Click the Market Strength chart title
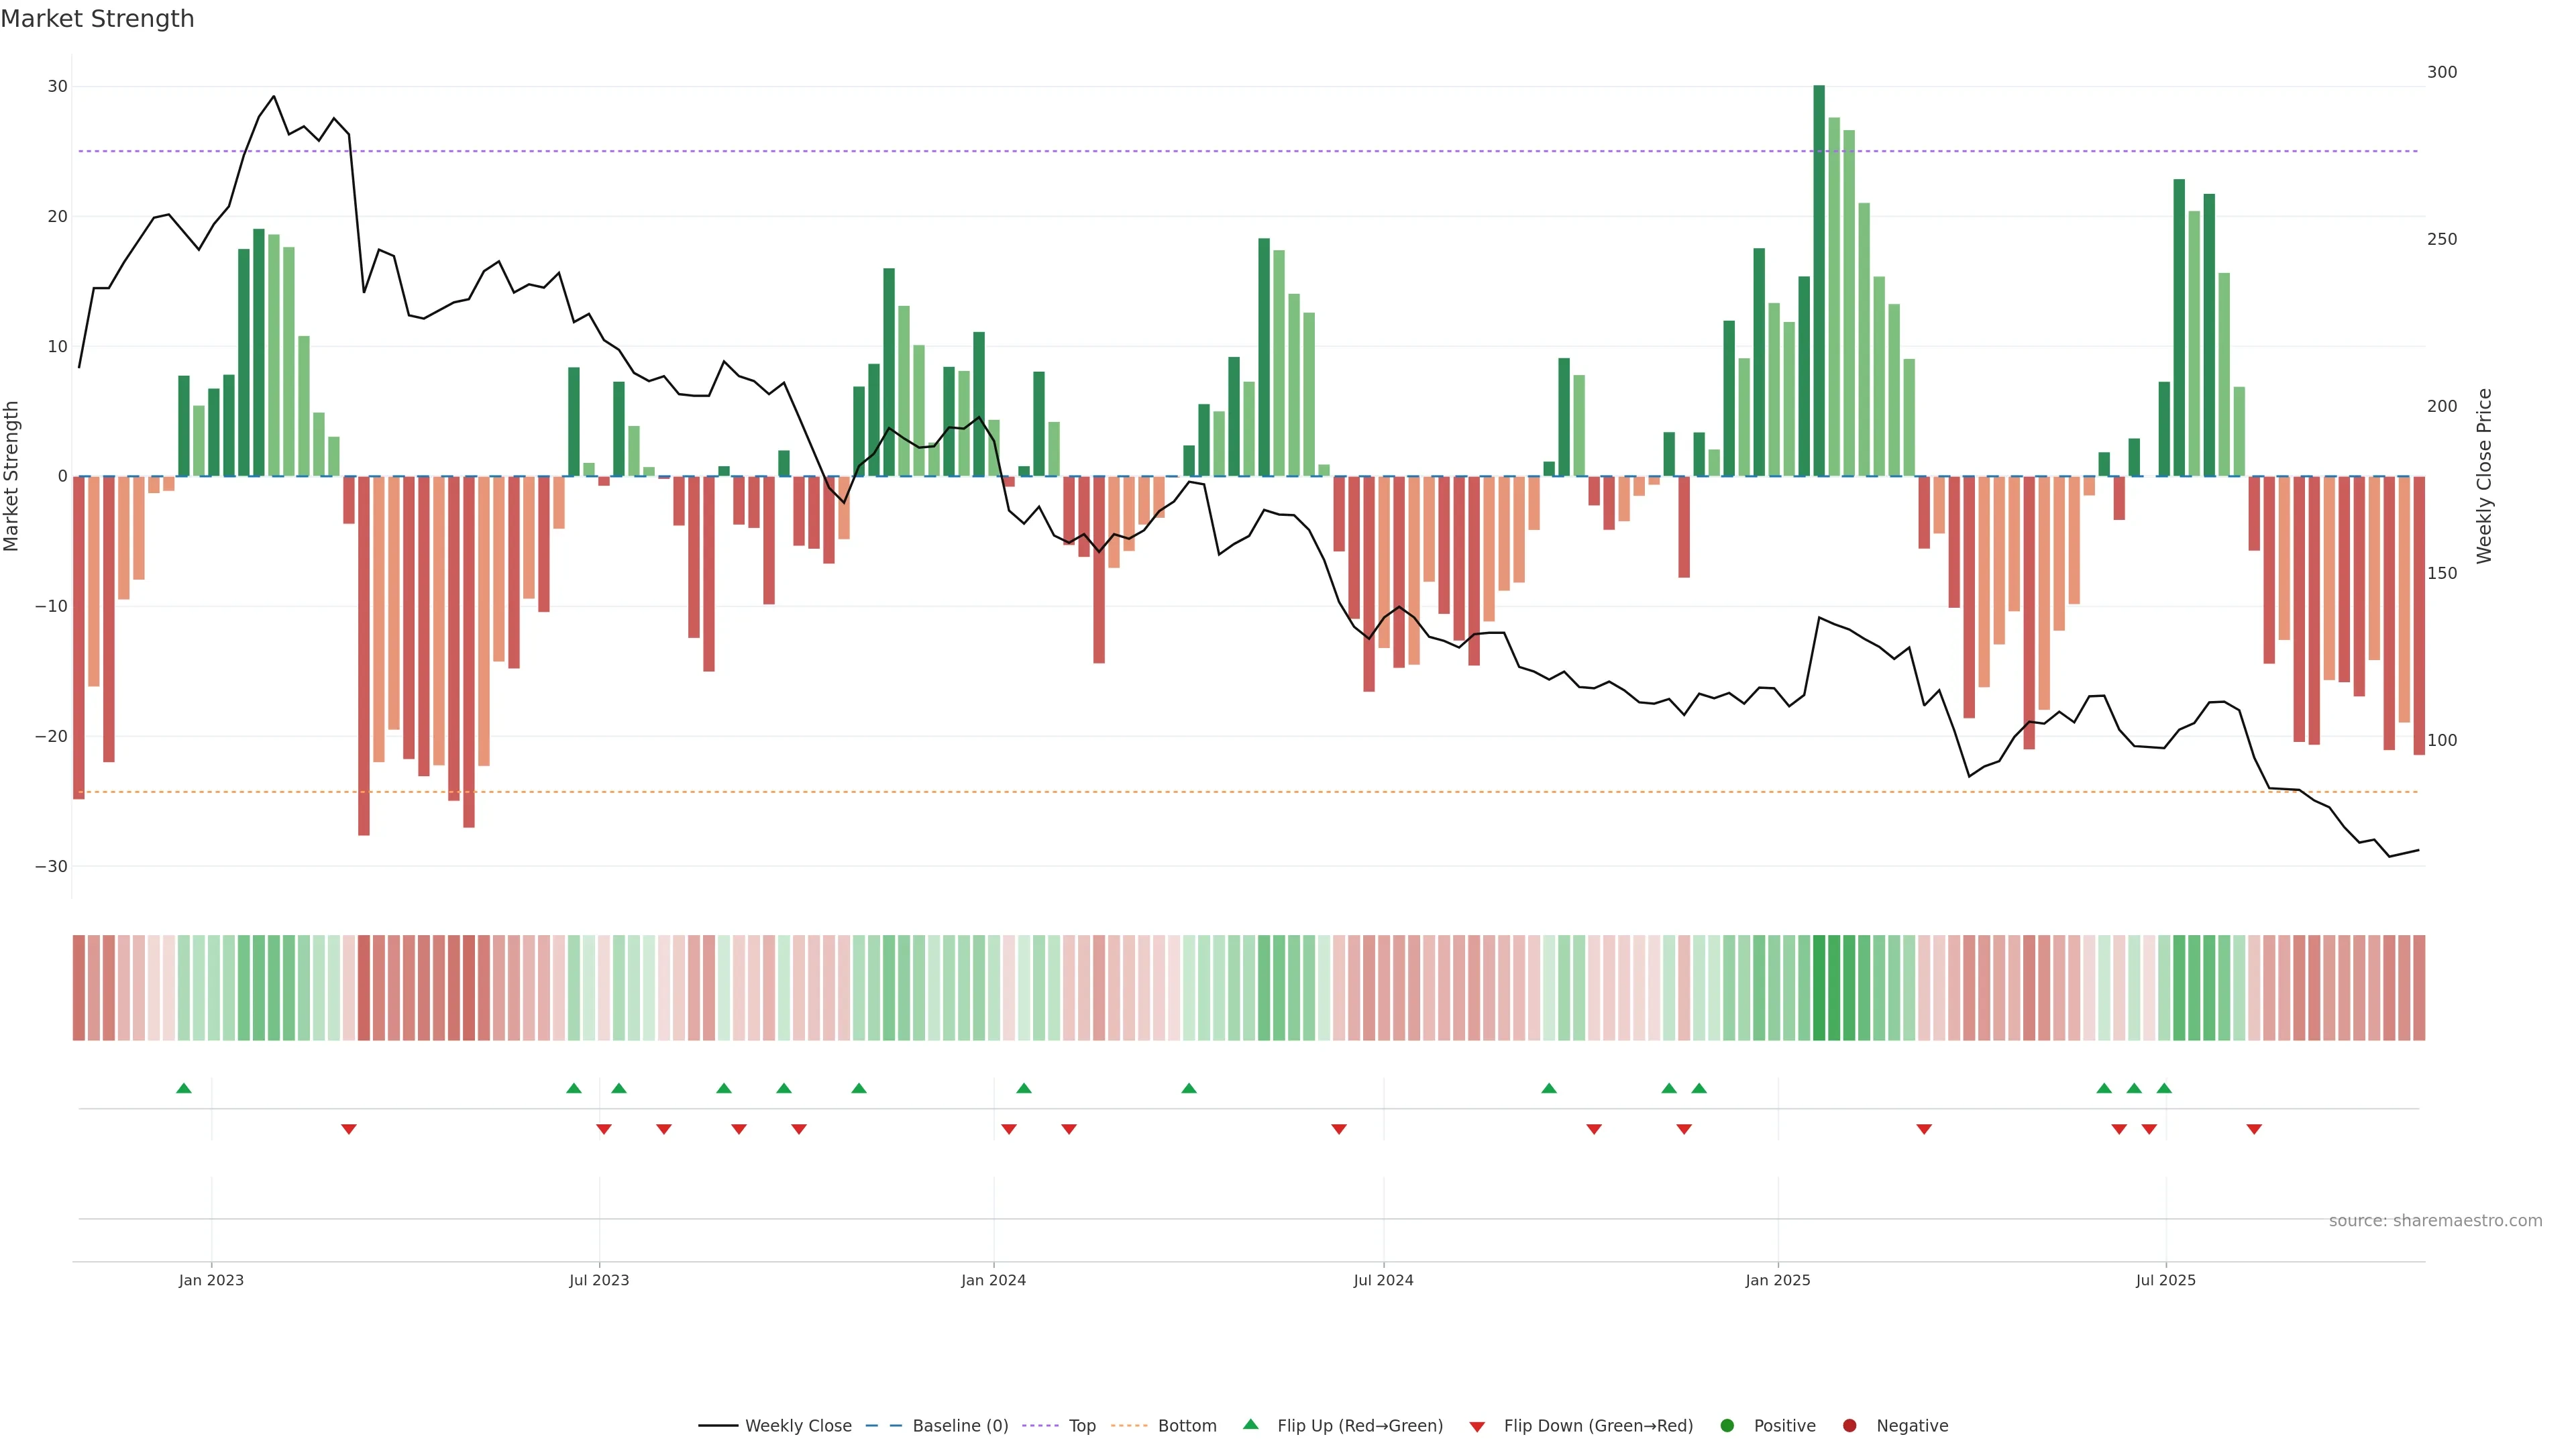Screen dimensions: 2576x1449 (97, 19)
